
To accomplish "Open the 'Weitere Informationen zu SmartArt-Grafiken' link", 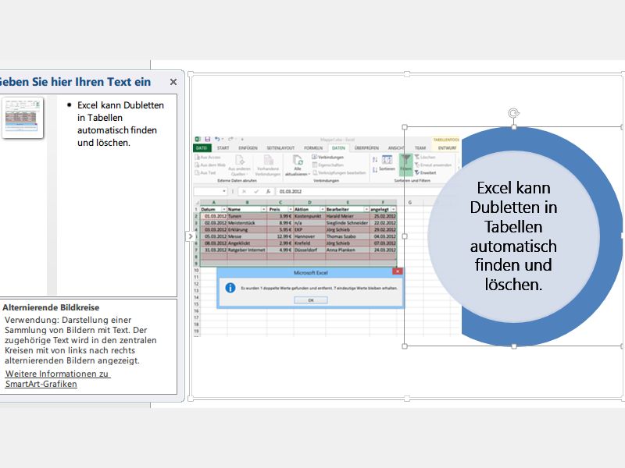I will [x=57, y=379].
